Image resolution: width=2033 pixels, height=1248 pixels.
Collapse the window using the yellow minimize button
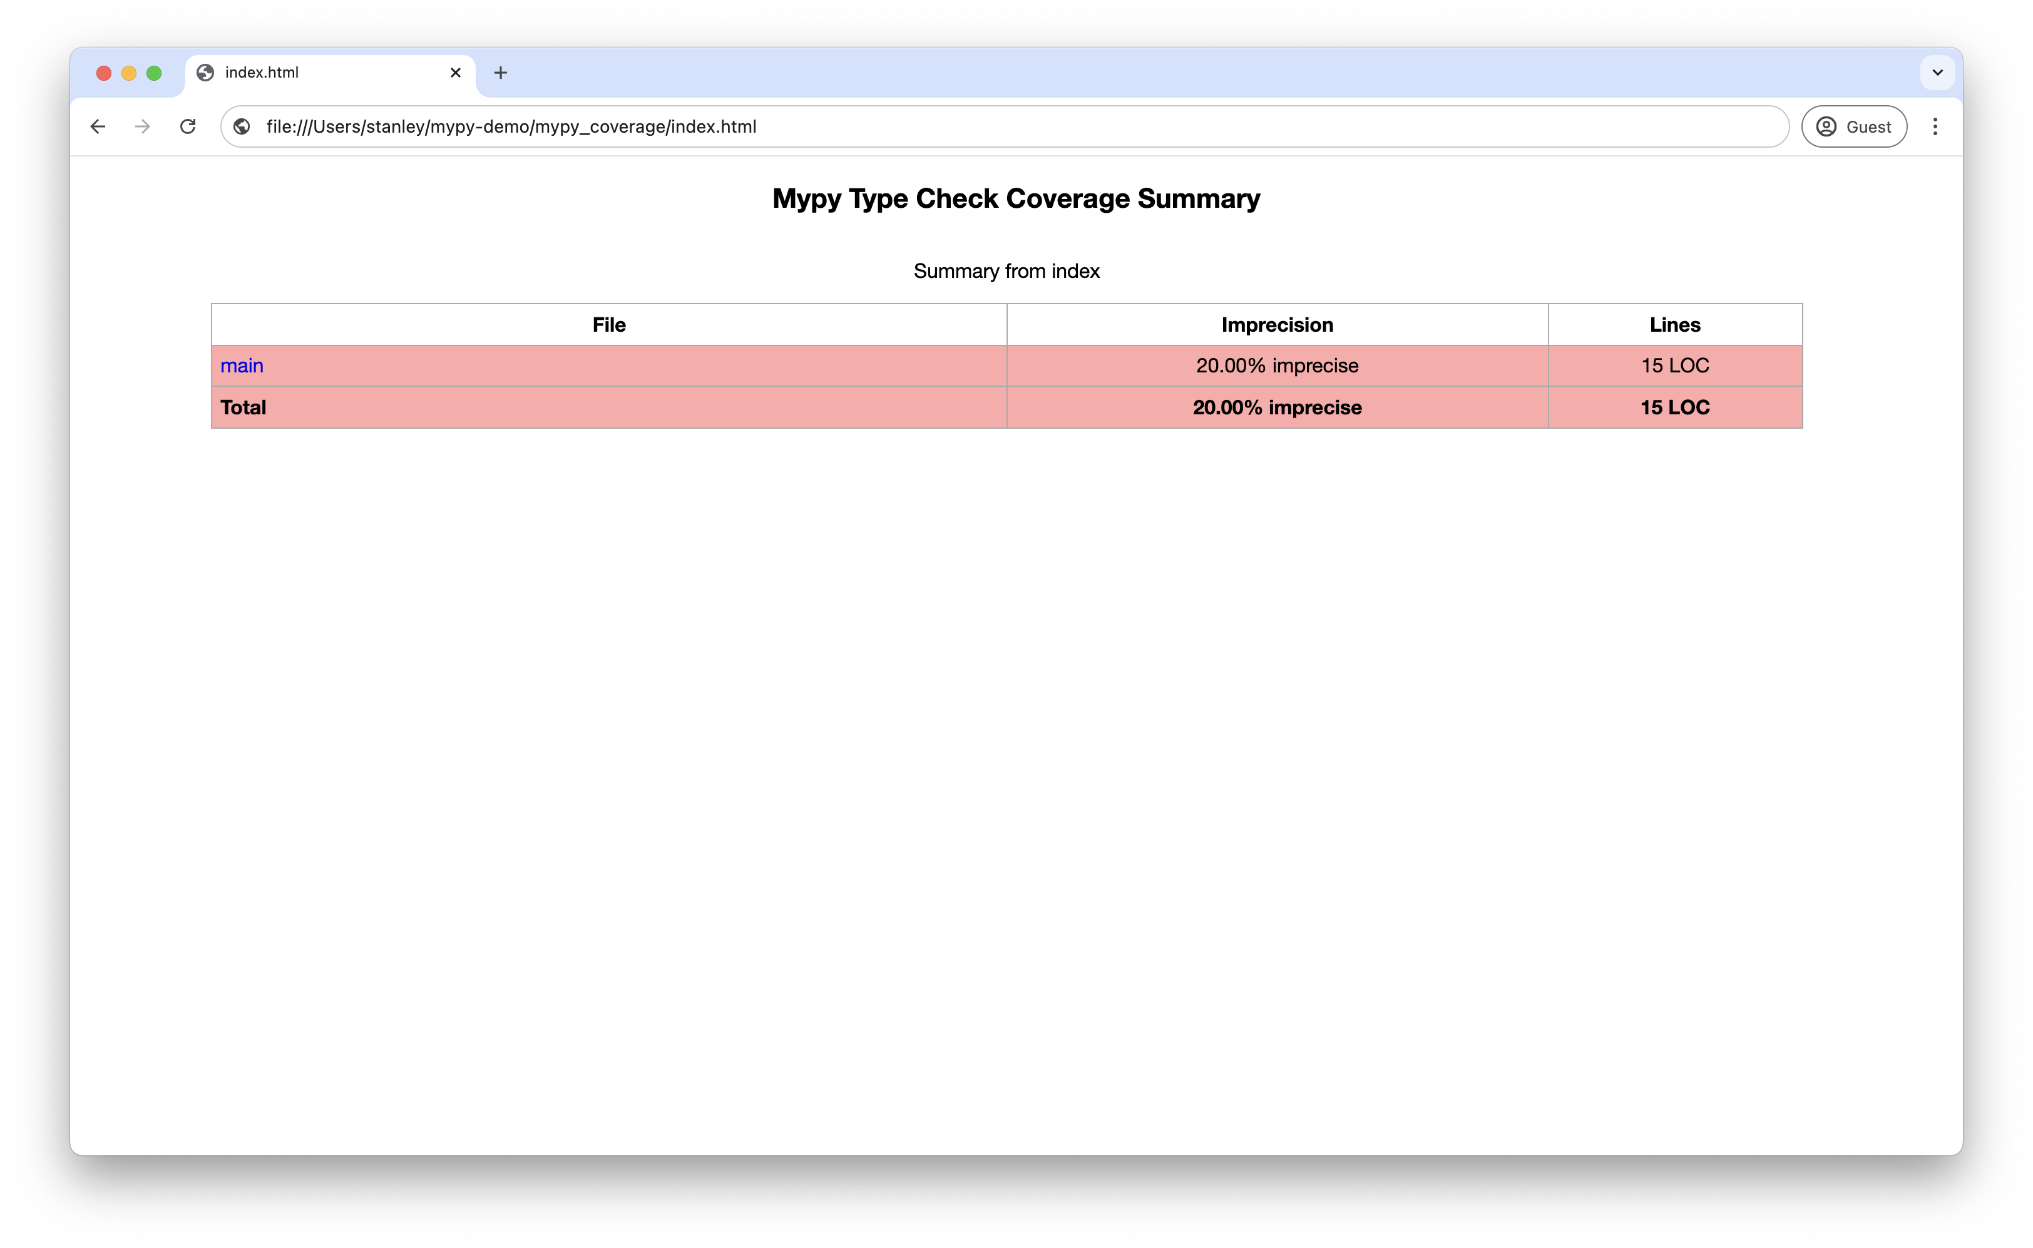tap(129, 73)
